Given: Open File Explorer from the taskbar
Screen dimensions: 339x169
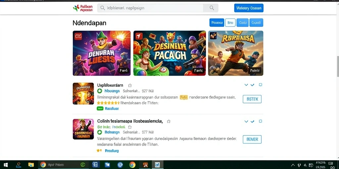Looking at the screenshot, I should click(x=31, y=165).
